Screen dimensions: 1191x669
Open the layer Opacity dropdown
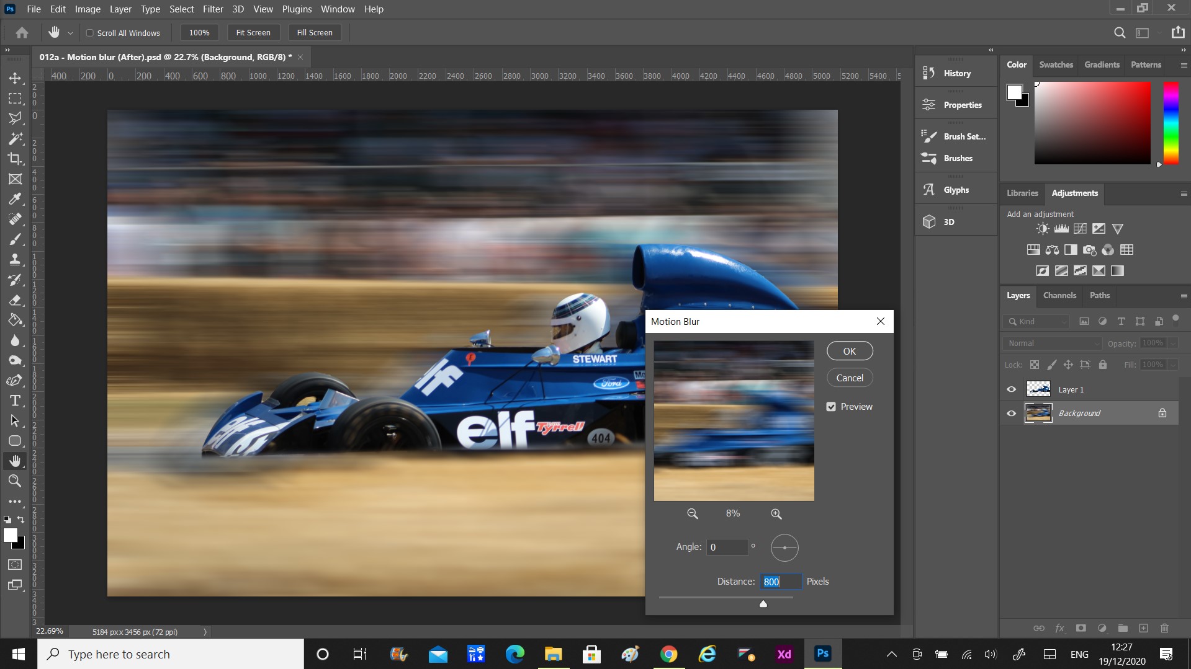[1172, 343]
